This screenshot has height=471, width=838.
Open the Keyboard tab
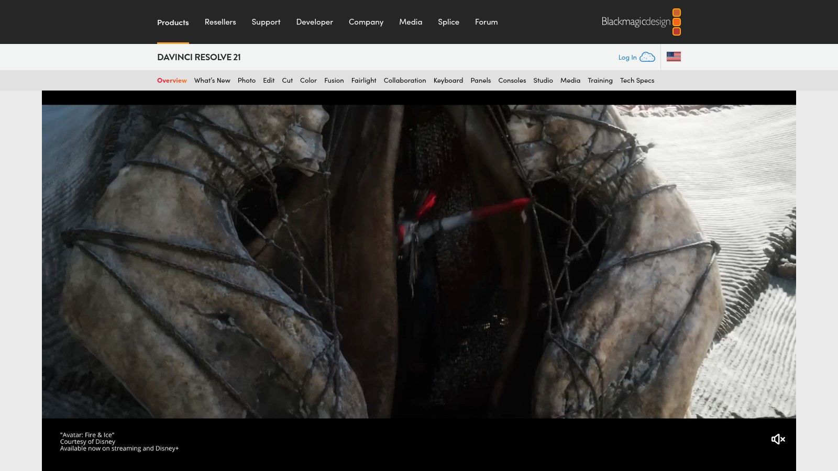448,81
